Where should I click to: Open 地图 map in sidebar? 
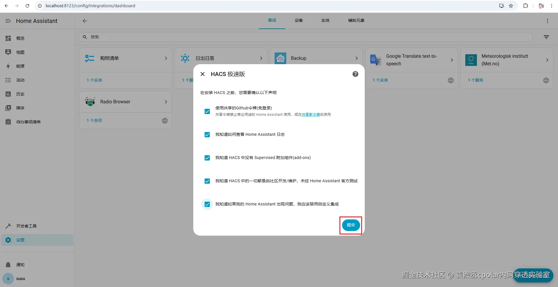point(37,52)
